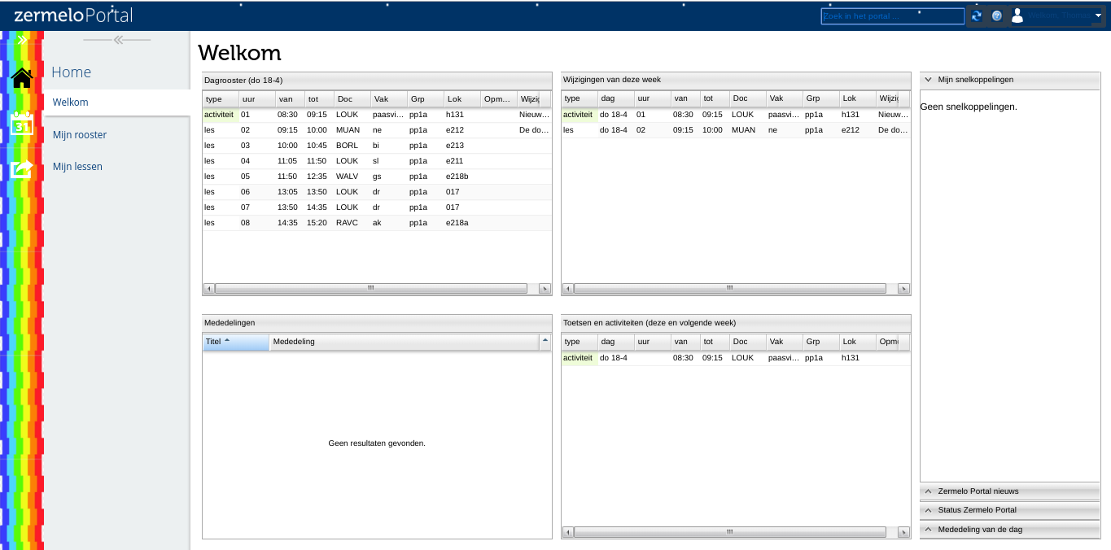Sort Mededelingen by Titel column header

[235, 342]
